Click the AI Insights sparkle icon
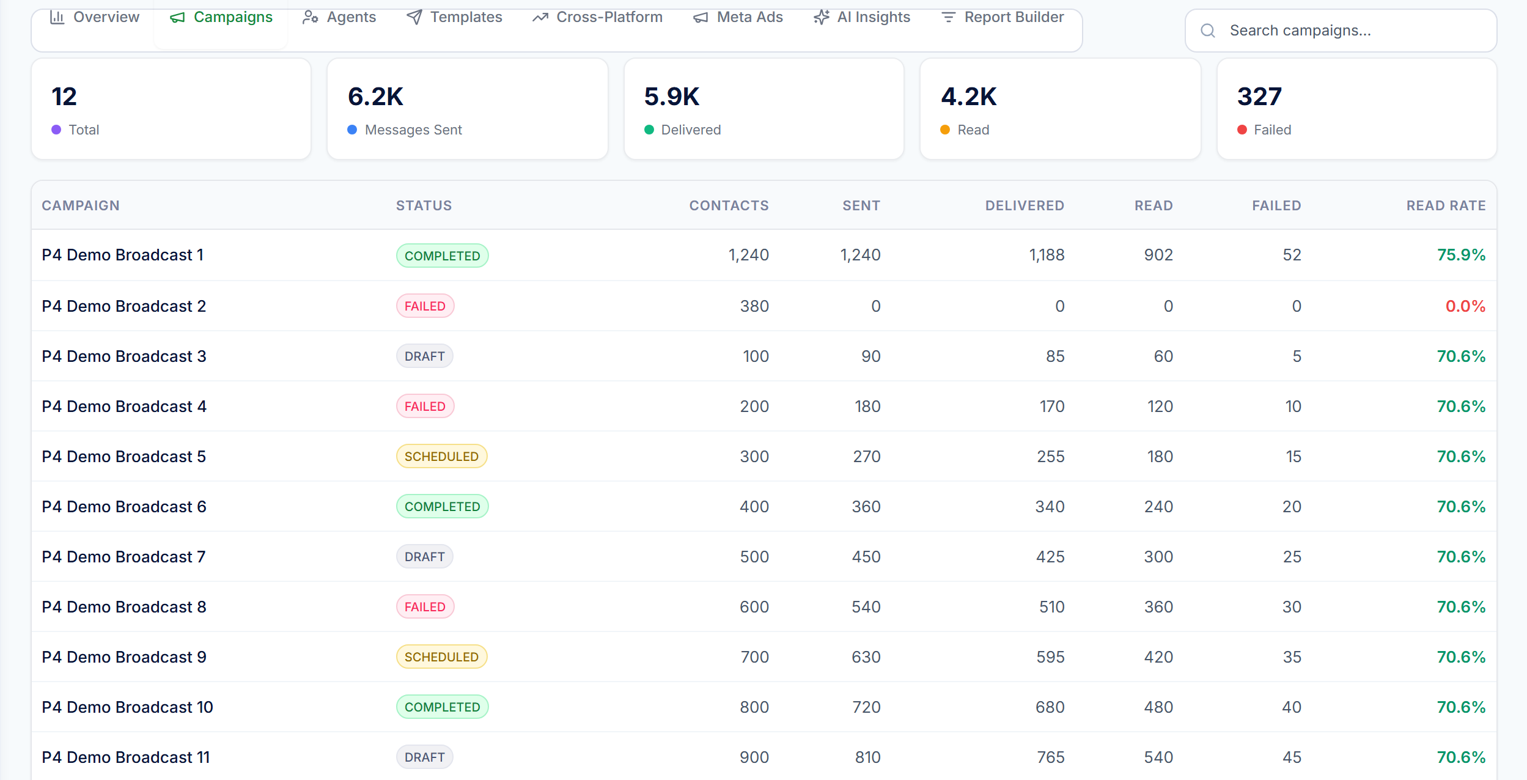Screen dimensions: 1527x780 tap(821, 17)
